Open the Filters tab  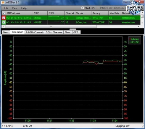pos(67,32)
